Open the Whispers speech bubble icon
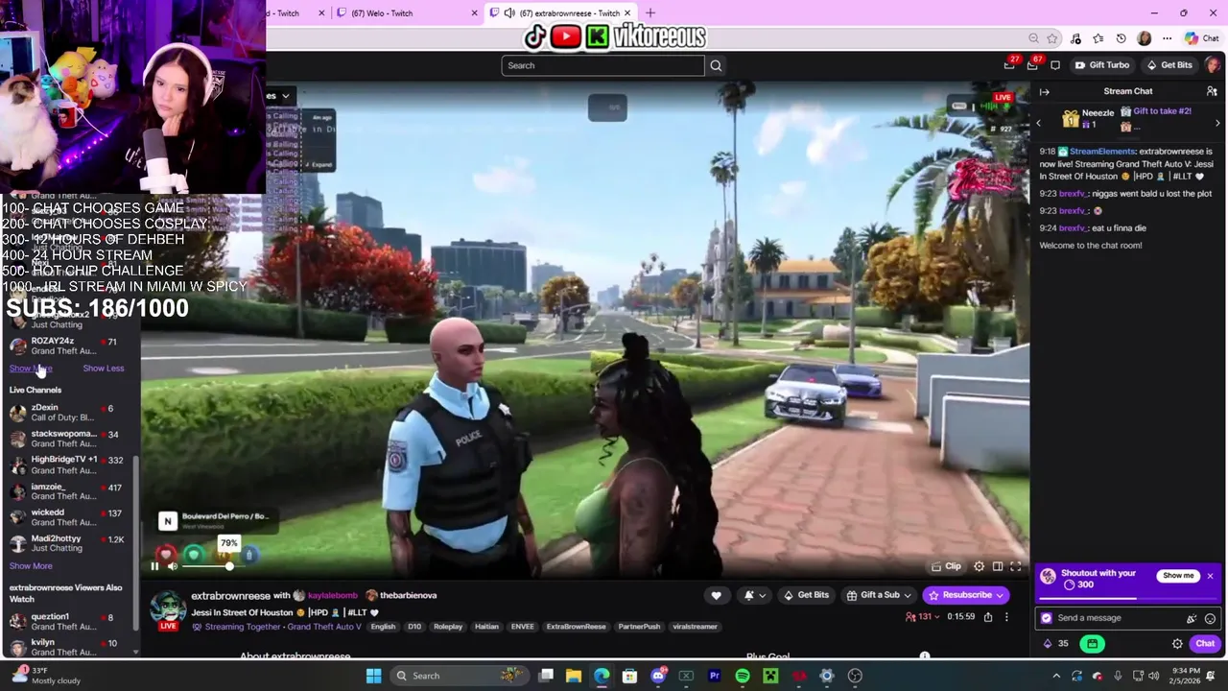 pyautogui.click(x=1055, y=65)
